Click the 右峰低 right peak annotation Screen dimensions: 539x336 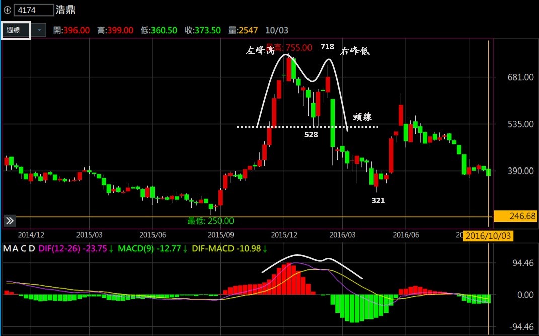click(x=355, y=50)
